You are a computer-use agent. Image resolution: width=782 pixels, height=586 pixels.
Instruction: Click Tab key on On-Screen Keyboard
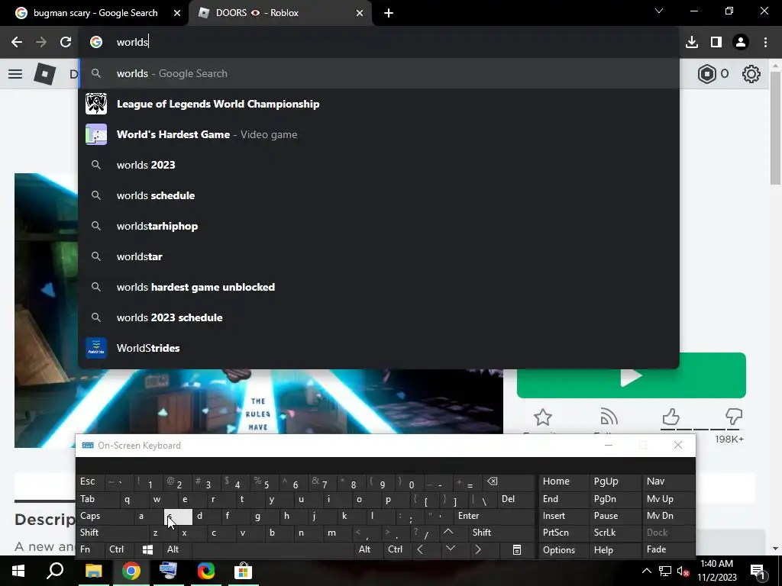click(x=97, y=499)
